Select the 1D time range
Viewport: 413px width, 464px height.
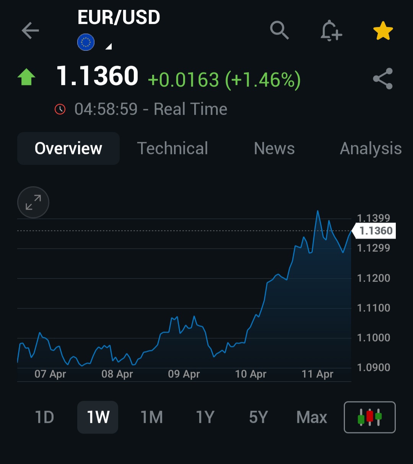[x=44, y=417]
